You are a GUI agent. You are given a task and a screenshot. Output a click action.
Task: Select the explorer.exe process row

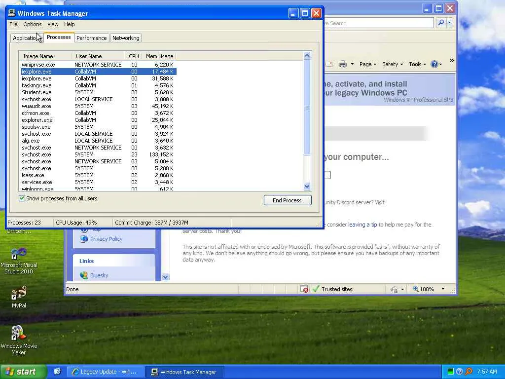[x=98, y=120]
